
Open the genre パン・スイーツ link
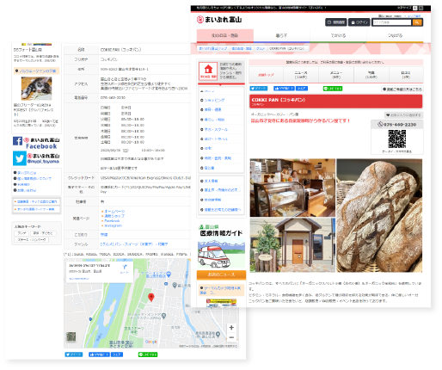(x=134, y=244)
